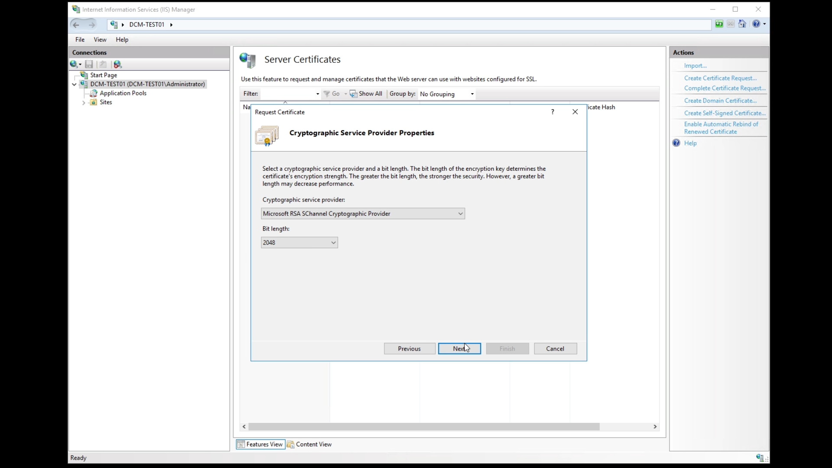Click the green Refresh Page icon

click(x=719, y=24)
